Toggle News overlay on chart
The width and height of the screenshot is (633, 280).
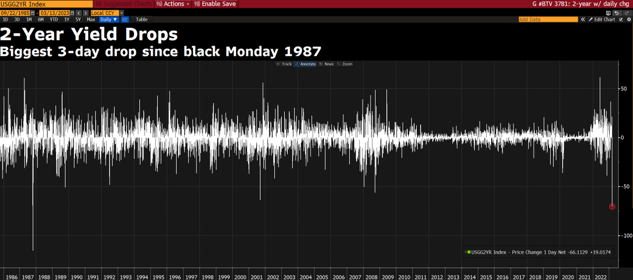(325, 64)
